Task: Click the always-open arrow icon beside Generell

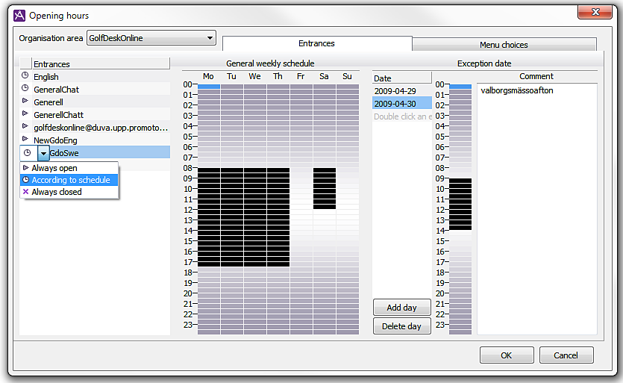Action: [x=25, y=101]
